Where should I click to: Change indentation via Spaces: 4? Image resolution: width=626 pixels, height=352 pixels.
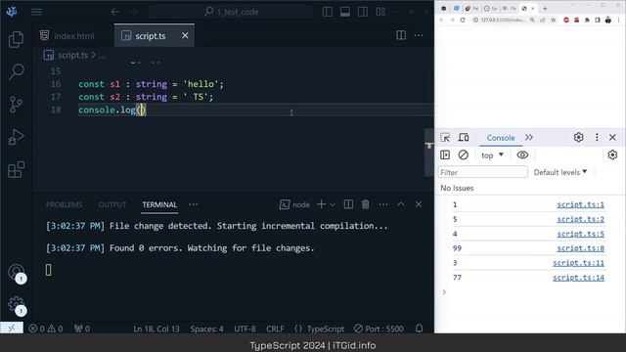[206, 329]
